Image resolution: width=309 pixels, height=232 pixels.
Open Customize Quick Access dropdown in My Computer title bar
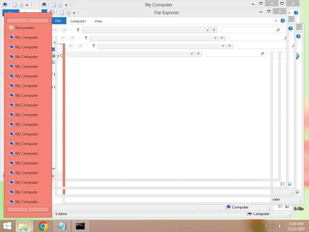pyautogui.click(x=66, y=5)
